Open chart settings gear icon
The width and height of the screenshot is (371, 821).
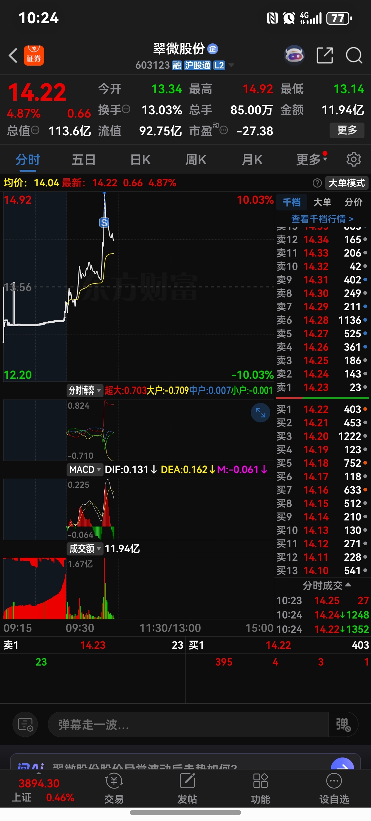pyautogui.click(x=354, y=159)
